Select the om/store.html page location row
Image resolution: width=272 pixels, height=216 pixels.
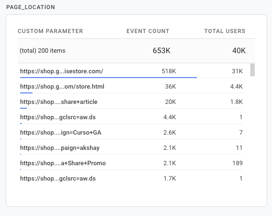(131, 86)
